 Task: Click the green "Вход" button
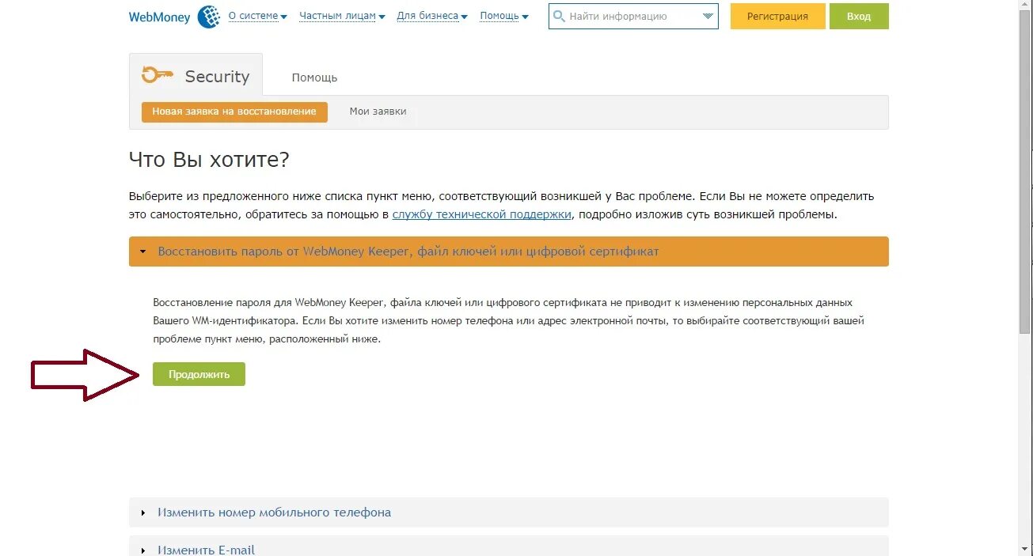click(x=859, y=16)
